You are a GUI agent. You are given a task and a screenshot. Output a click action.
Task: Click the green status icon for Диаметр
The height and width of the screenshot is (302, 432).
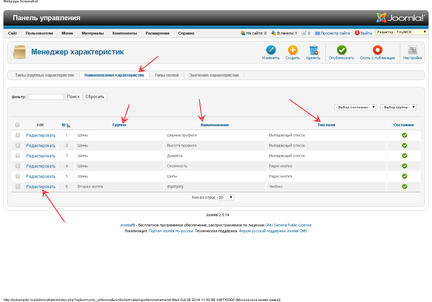tap(404, 156)
